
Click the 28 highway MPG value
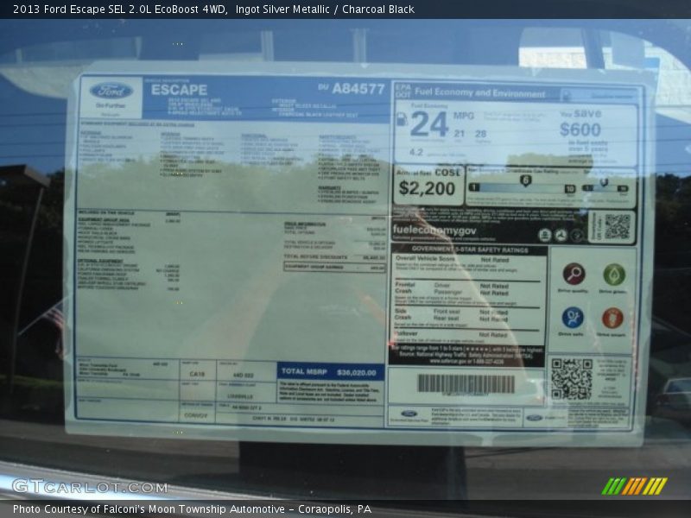(x=481, y=134)
